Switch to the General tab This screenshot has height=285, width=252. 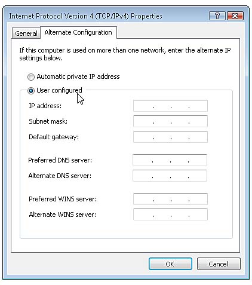[x=26, y=33]
